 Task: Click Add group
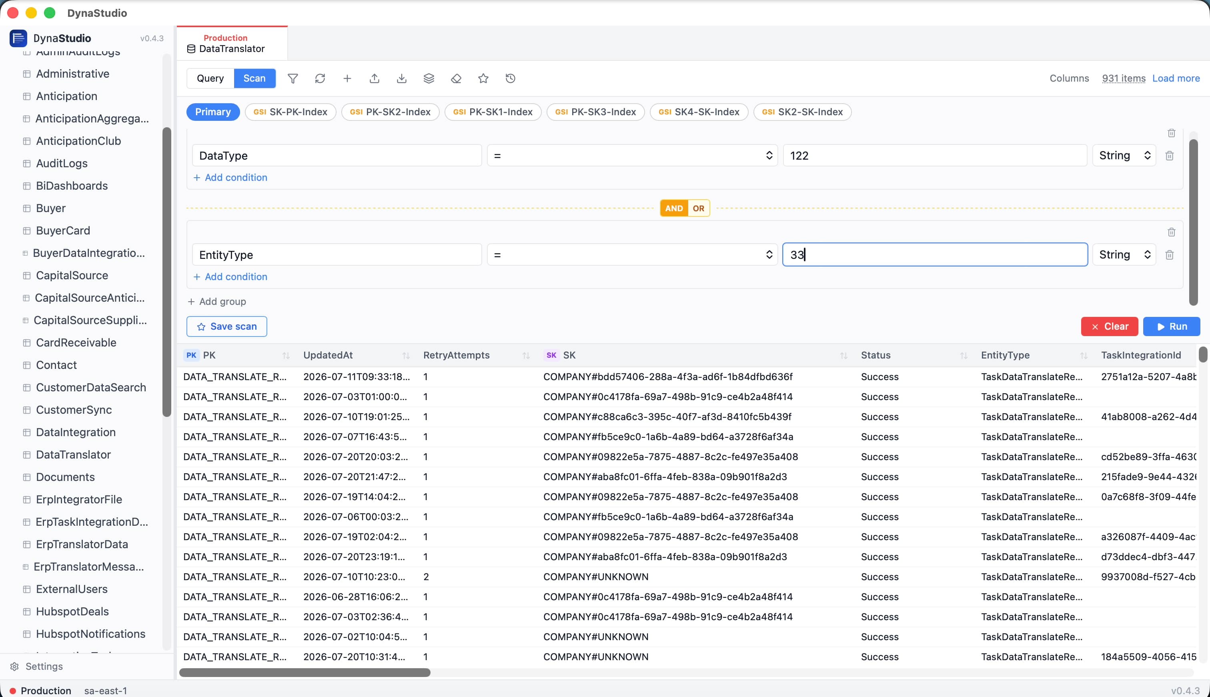tap(217, 302)
